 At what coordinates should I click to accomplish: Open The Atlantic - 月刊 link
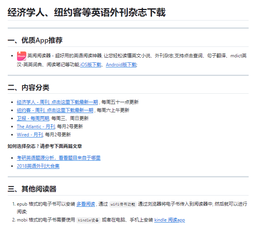[36, 127]
